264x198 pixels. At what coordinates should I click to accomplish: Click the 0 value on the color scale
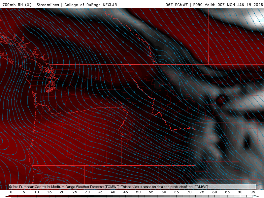(x=11, y=192)
